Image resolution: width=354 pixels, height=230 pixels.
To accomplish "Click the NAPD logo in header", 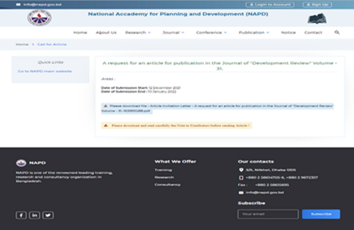I will tap(39, 18).
